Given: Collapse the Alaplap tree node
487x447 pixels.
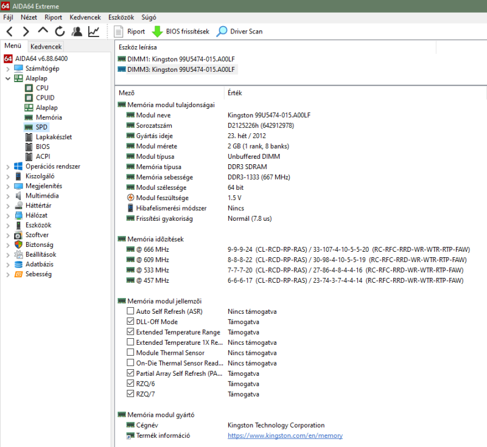Looking at the screenshot, I should 8,78.
